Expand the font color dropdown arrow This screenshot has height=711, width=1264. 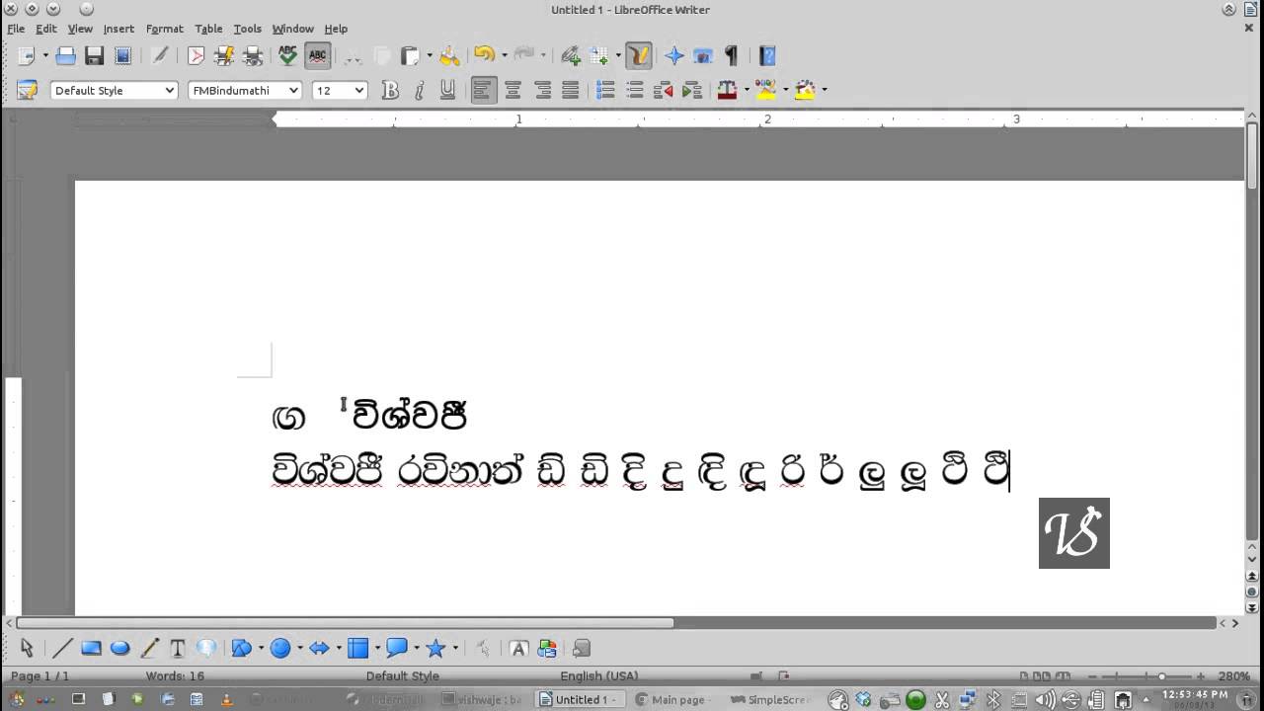(747, 90)
